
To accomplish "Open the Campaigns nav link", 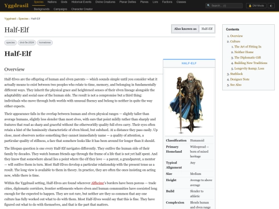I will point(60,9).
